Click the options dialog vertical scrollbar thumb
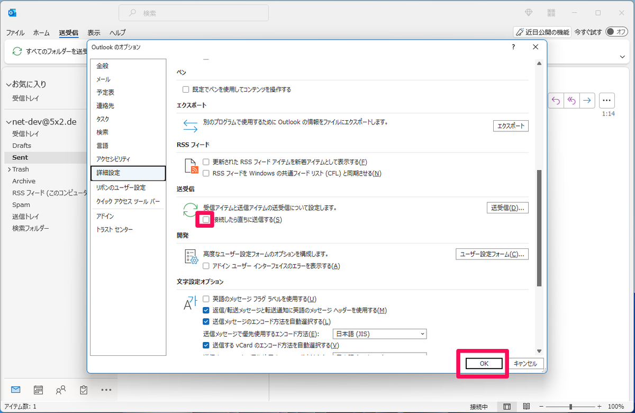 coord(539,228)
